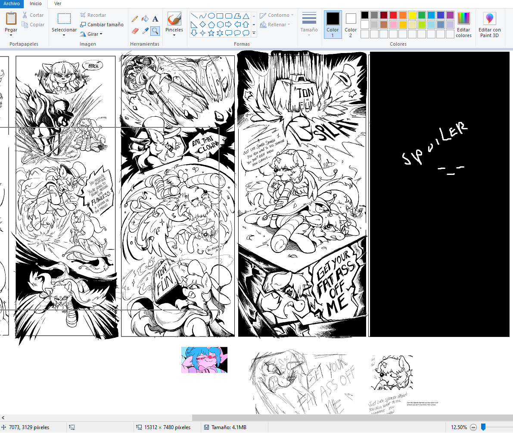Expand the Pegar dropdown arrow
Screen dimensions: 513x433
tap(11, 35)
